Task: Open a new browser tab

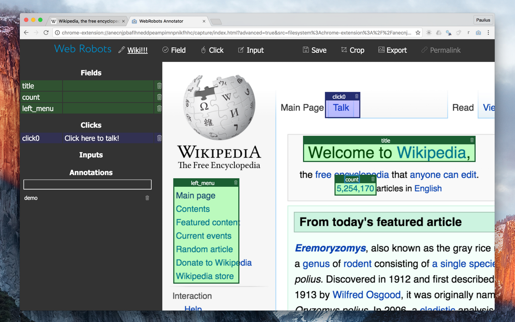Action: click(216, 21)
